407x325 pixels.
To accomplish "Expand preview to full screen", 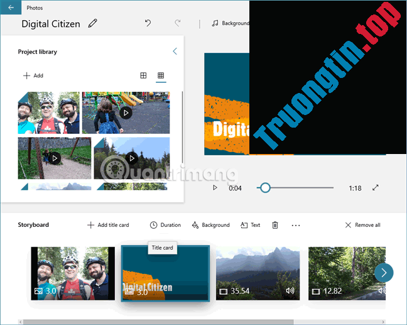I will click(376, 187).
